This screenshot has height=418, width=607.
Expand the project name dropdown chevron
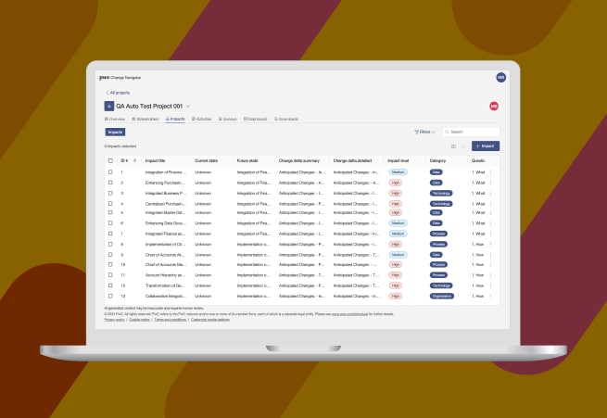tap(188, 107)
